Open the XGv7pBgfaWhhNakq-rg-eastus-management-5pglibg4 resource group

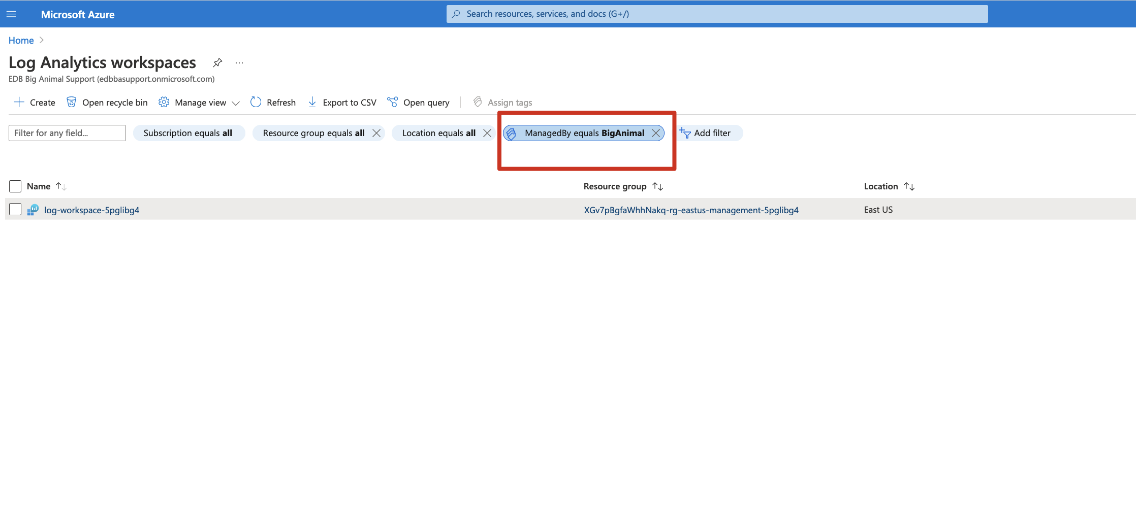[691, 210]
